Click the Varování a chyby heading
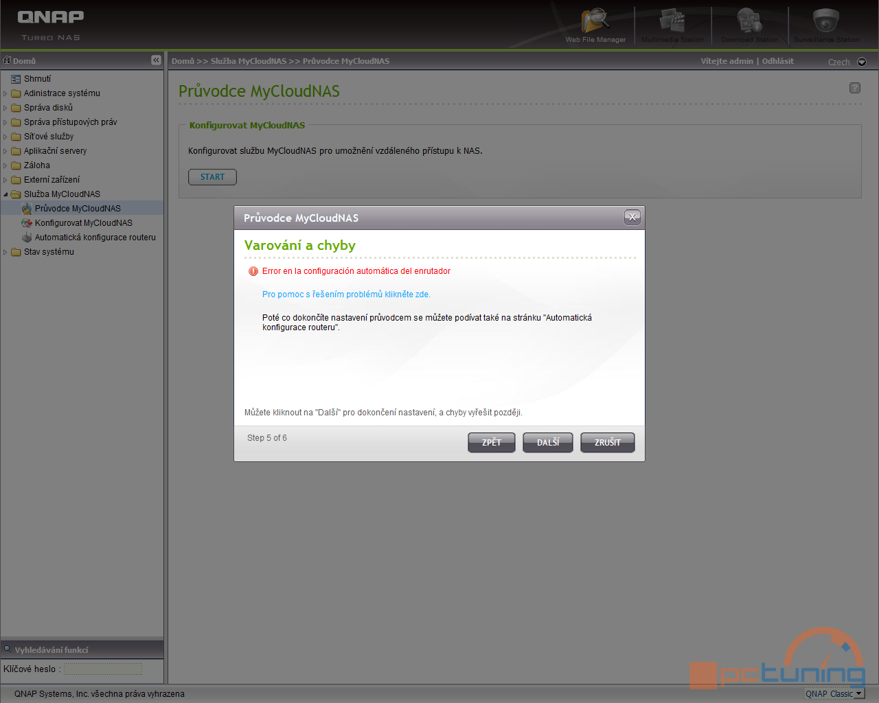 [x=300, y=245]
